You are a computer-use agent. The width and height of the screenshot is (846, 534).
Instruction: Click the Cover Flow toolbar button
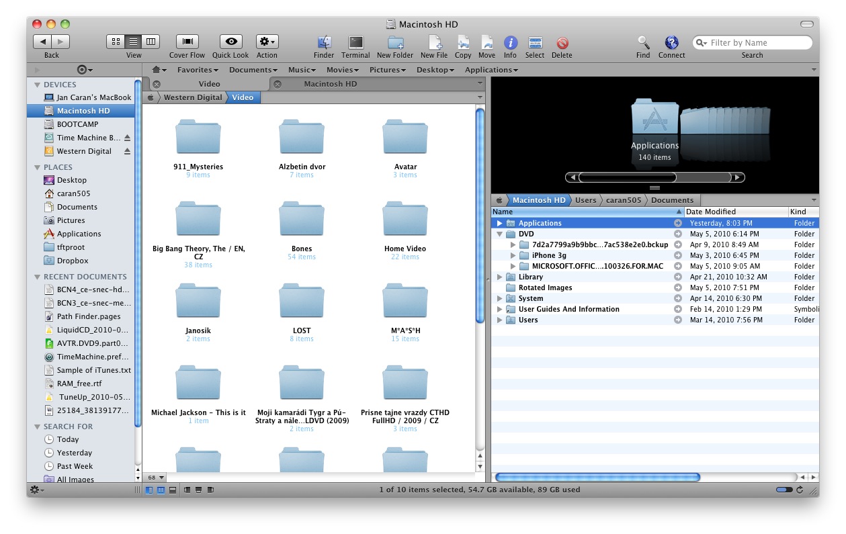click(x=187, y=42)
